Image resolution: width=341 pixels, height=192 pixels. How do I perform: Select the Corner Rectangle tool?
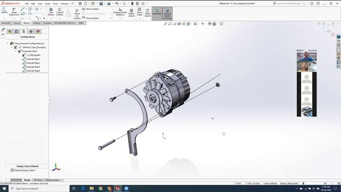tap(22, 14)
